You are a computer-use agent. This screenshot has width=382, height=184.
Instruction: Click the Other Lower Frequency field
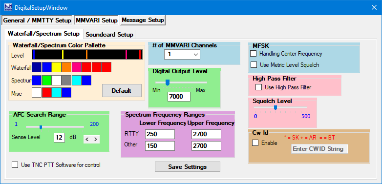(160, 146)
